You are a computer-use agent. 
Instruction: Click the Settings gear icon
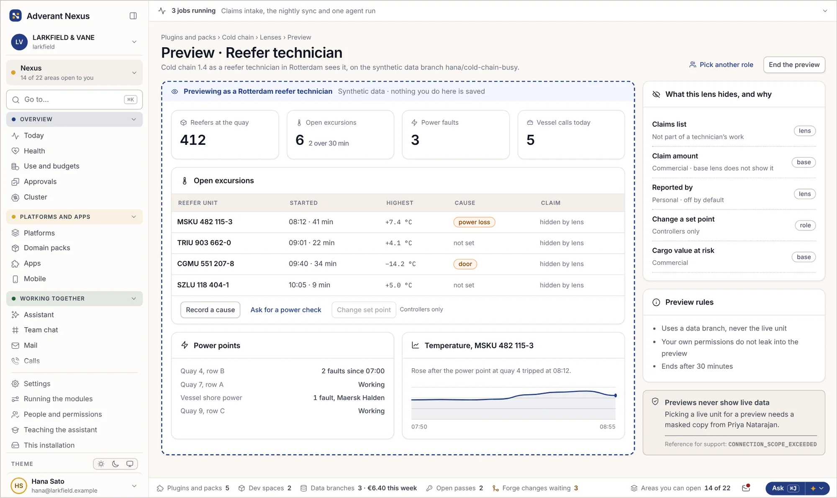point(15,384)
